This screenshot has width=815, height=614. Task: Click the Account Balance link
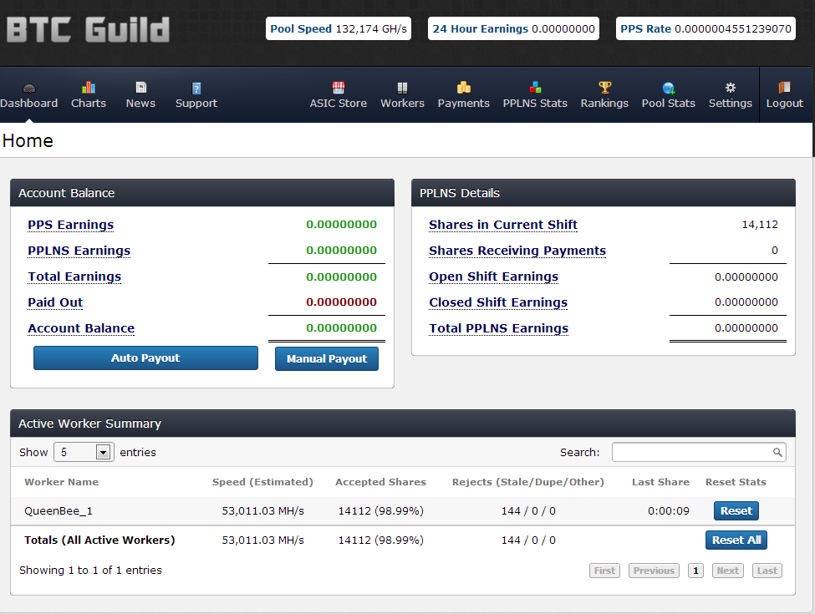pos(81,328)
